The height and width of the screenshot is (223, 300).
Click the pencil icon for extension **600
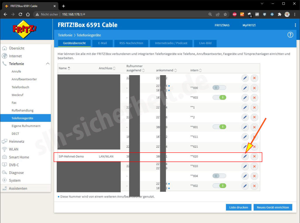[245, 88]
